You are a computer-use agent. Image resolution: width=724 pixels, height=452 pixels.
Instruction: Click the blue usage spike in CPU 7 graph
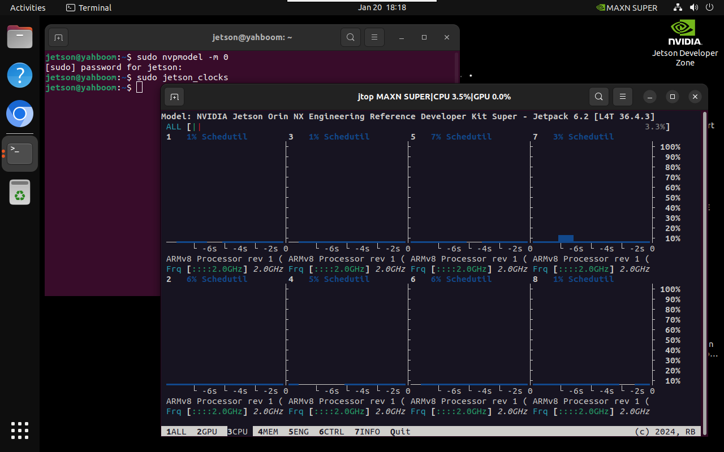(x=566, y=238)
